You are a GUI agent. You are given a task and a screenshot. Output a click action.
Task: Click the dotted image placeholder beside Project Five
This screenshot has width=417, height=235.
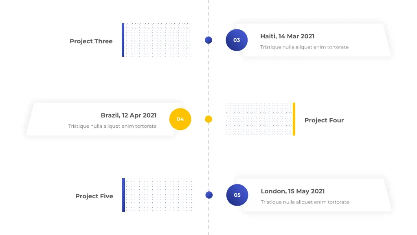[x=158, y=195]
